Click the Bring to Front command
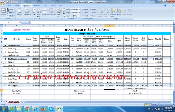 click(x=100, y=12)
